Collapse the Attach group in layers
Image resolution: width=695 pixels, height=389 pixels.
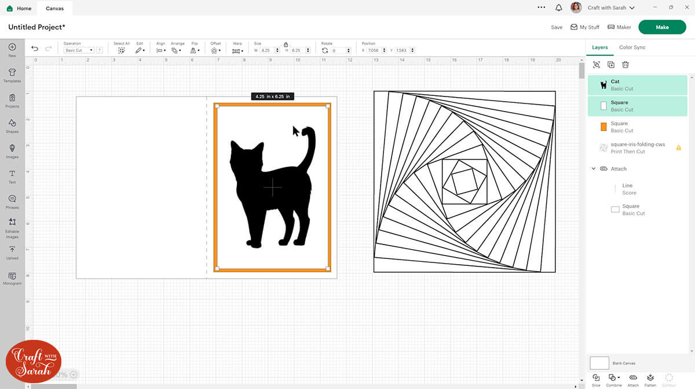click(x=593, y=169)
